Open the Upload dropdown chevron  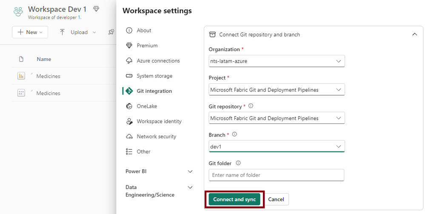[94, 32]
